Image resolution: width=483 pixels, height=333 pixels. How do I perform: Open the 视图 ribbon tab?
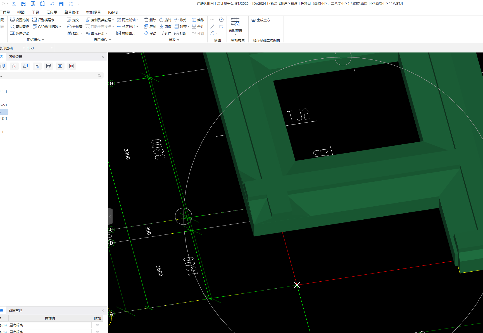[x=21, y=12]
